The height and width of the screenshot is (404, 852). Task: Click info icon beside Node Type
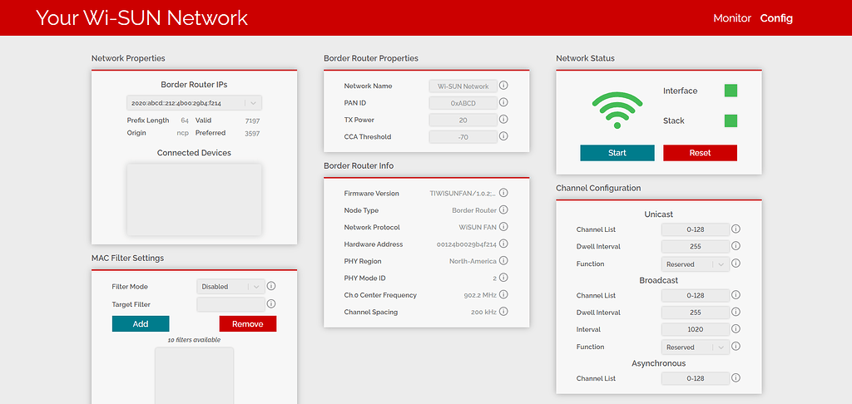[x=503, y=209]
